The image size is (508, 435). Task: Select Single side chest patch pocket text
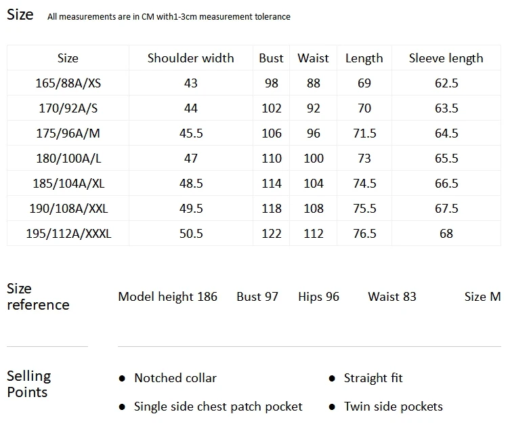click(218, 407)
